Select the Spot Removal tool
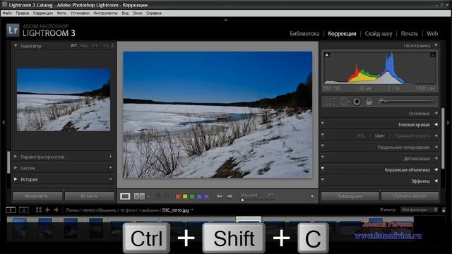The width and height of the screenshot is (452, 254). coord(344,102)
